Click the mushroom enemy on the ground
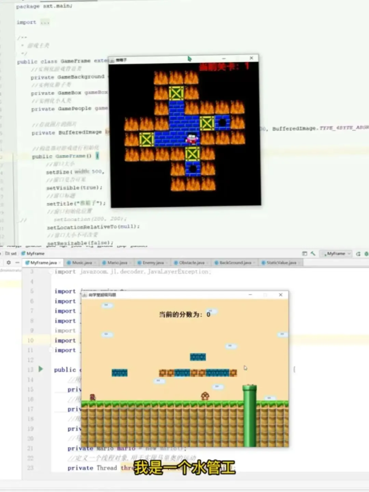 205,396
